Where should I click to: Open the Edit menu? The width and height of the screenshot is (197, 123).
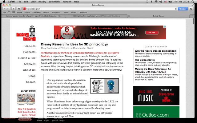coord(26,2)
